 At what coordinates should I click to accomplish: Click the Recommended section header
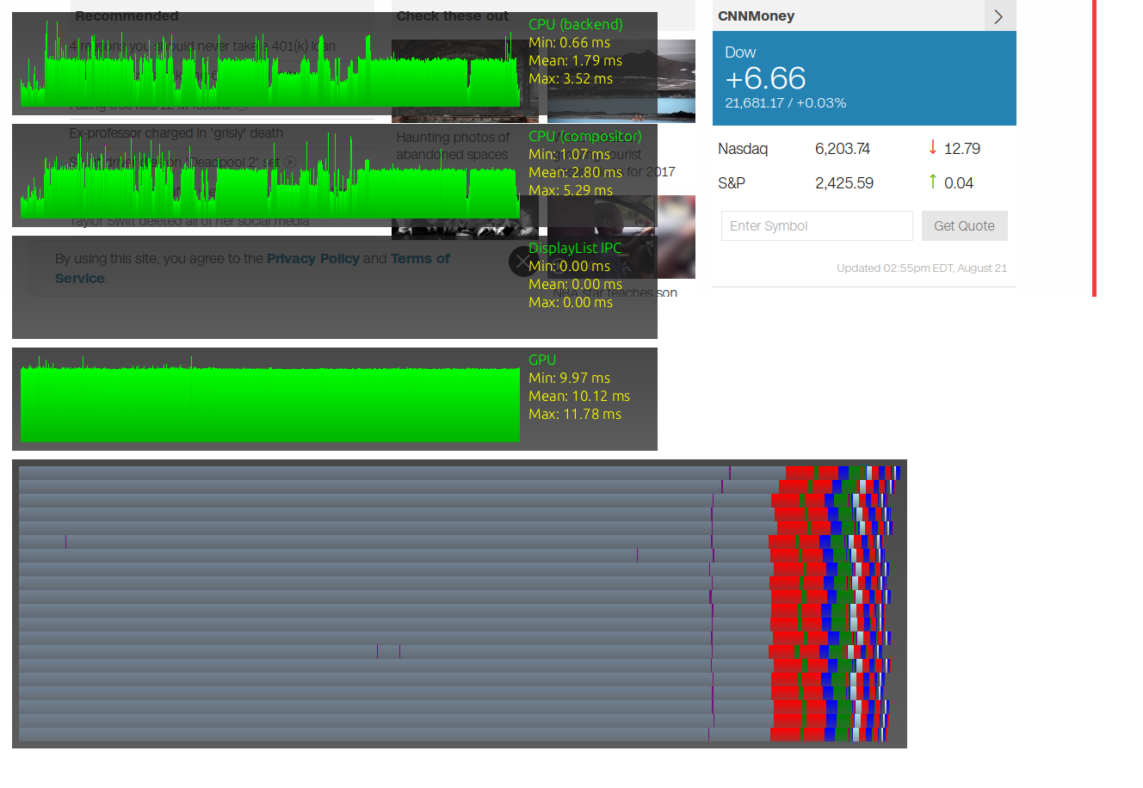coord(127,15)
